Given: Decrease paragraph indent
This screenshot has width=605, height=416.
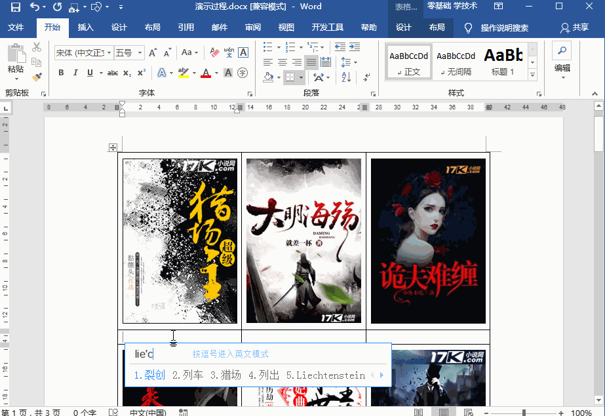Looking at the screenshot, I should [340, 47].
